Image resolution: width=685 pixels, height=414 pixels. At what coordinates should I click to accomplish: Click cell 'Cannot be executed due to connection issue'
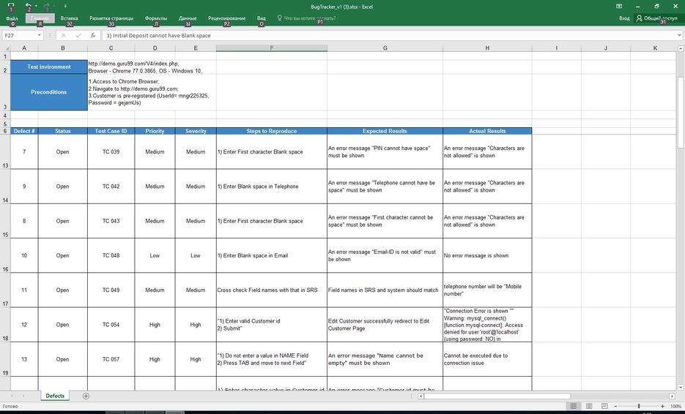tap(487, 359)
